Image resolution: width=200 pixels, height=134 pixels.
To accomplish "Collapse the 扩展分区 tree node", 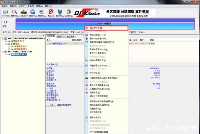I will (6, 44).
